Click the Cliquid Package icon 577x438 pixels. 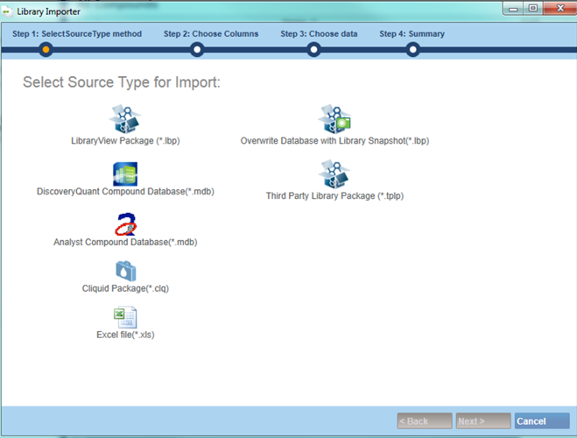[125, 271]
